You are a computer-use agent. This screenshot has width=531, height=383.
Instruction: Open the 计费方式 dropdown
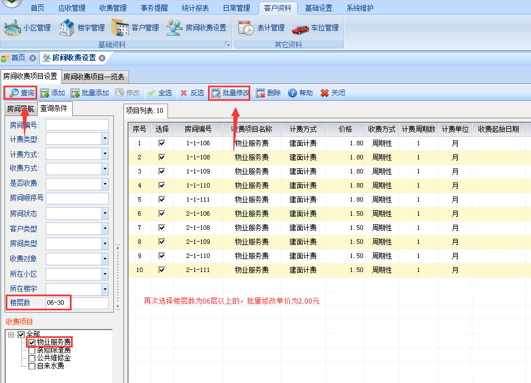pyautogui.click(x=105, y=154)
